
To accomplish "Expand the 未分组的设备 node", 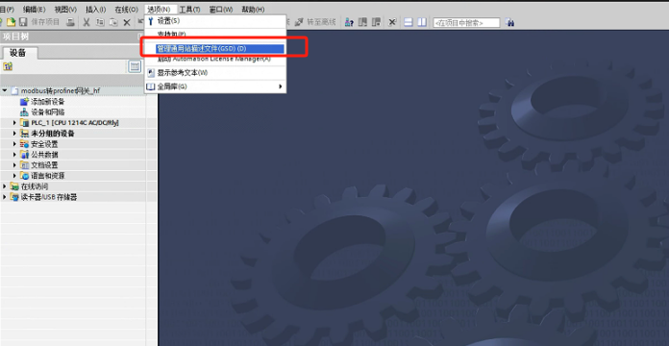I will pos(14,134).
